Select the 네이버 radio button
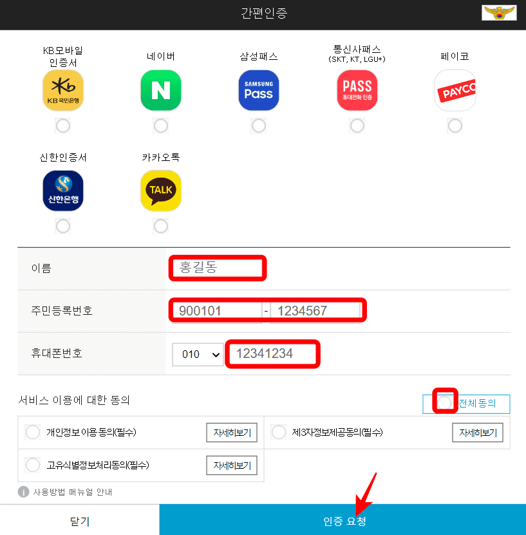The image size is (526, 535). coord(161,126)
